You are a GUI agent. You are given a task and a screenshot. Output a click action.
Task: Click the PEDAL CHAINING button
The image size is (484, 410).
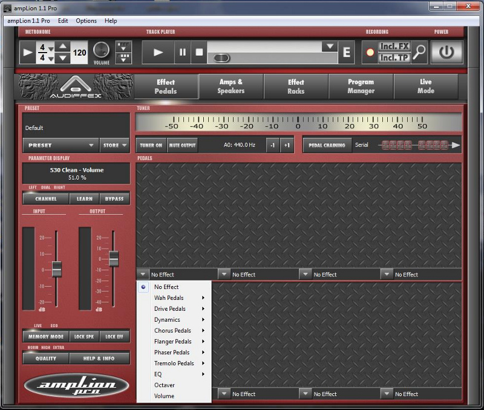click(x=327, y=145)
